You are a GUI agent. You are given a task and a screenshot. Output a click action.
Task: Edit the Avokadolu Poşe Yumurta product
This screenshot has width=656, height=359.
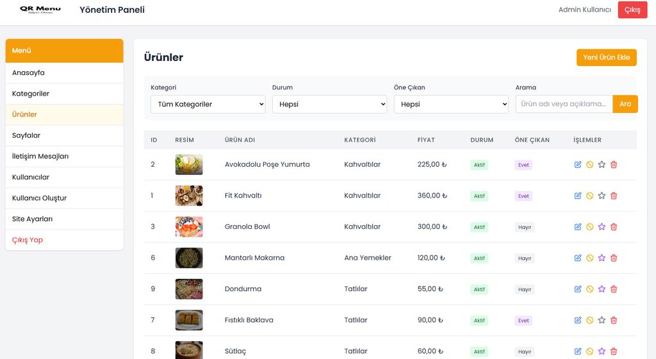pyautogui.click(x=578, y=165)
